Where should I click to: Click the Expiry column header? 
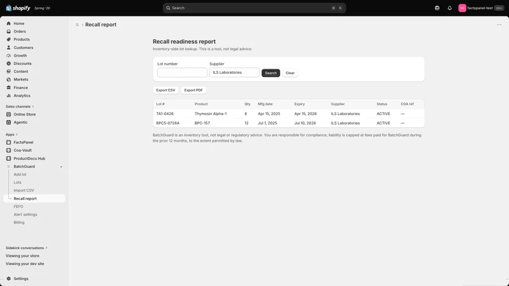click(299, 104)
